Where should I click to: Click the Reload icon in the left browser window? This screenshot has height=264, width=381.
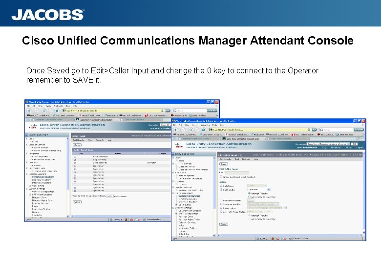(44, 110)
